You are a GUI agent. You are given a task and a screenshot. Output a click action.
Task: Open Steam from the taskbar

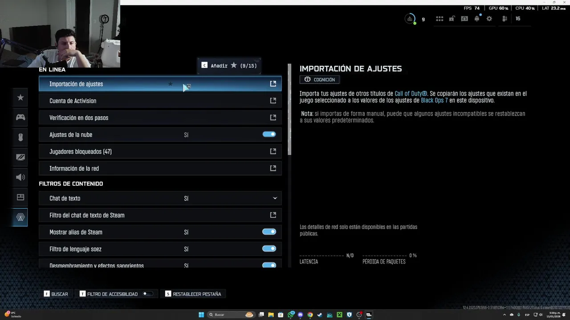[320, 315]
